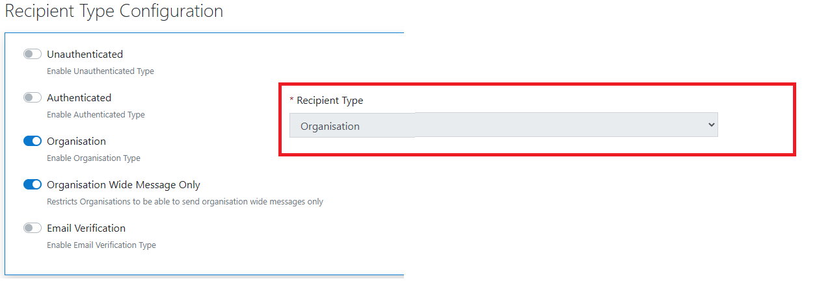832x294 pixels.
Task: Click the "Organisation Wide Message Only" label
Action: pos(124,185)
